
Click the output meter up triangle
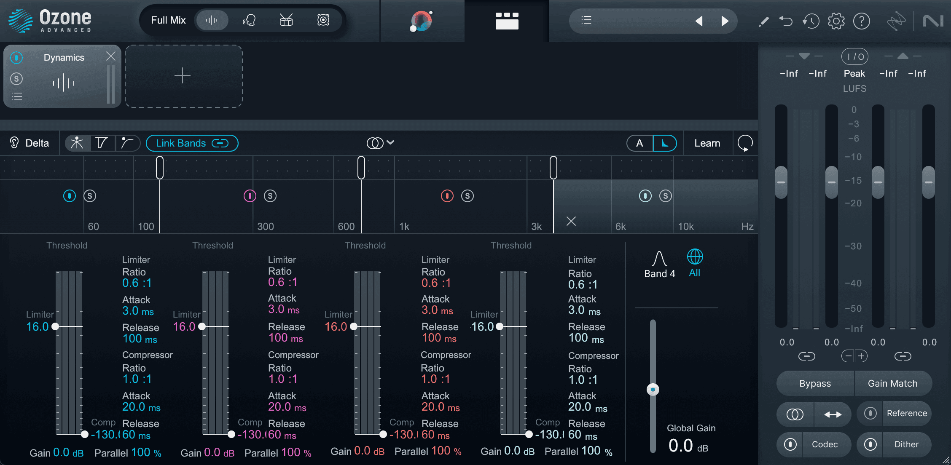903,56
